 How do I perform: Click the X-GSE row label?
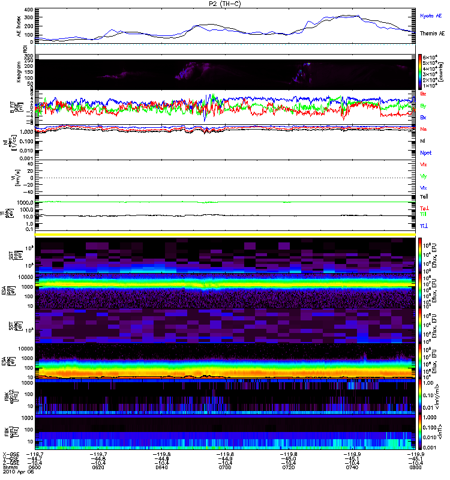pos(11,454)
